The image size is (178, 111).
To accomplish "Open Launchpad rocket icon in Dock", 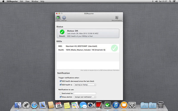I will (26, 105).
